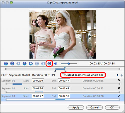This screenshot has width=125, height=113.
Task: Adjust the volume slider knob
Action: point(69,64)
